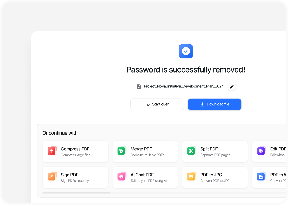Screen dimensions: 288x205
Task: Click the Start over button
Action: pos(157,104)
